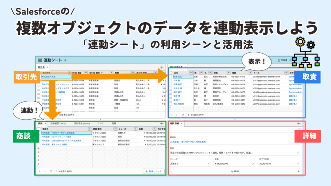Go to next record in 商談 詳細 pager
The height and width of the screenshot is (186, 331).
click(x=299, y=171)
